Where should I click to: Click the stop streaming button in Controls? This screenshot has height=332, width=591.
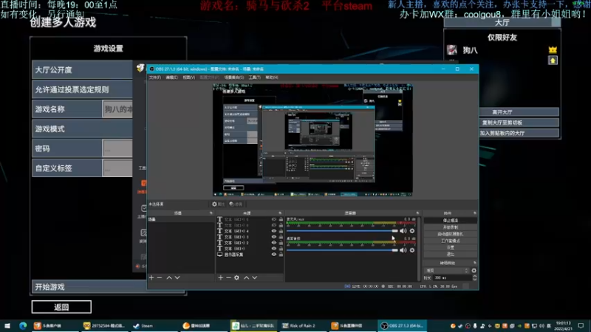point(451,220)
